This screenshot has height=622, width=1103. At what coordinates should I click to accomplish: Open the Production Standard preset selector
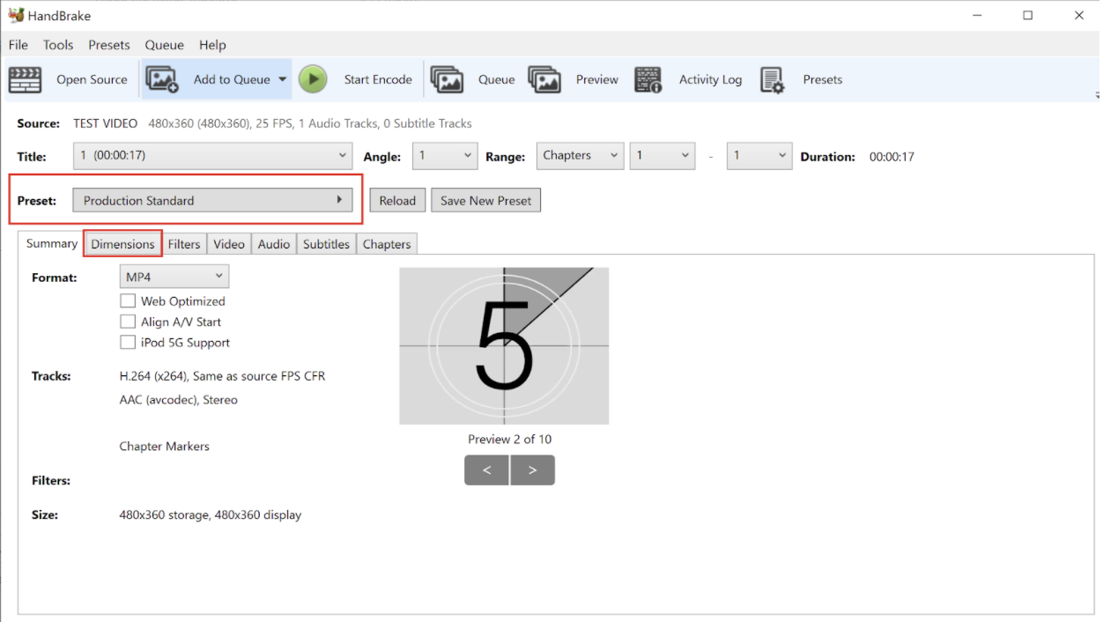(212, 201)
